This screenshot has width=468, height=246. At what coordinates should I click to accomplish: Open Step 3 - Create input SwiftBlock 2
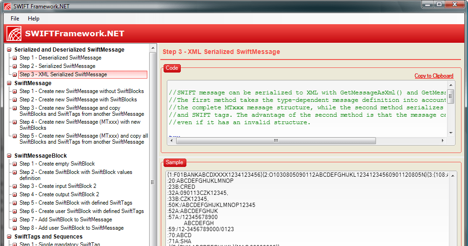tap(58, 186)
